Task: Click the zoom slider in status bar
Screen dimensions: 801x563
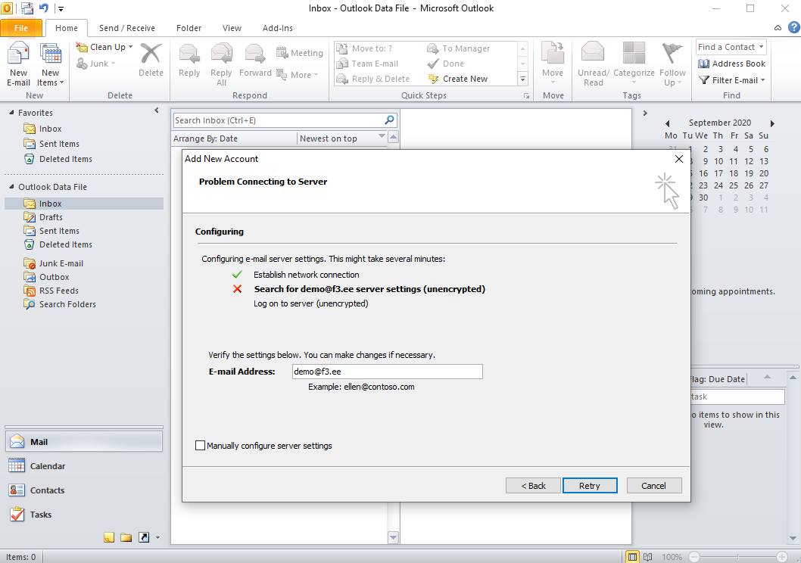Action: point(737,557)
